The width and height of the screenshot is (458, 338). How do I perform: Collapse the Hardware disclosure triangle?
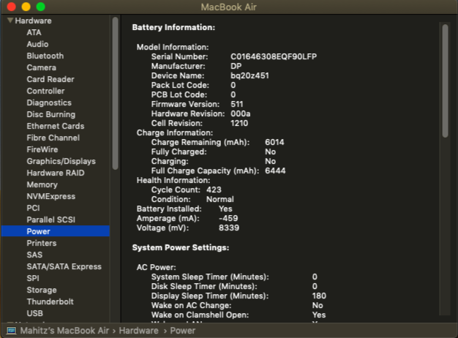tap(10, 20)
